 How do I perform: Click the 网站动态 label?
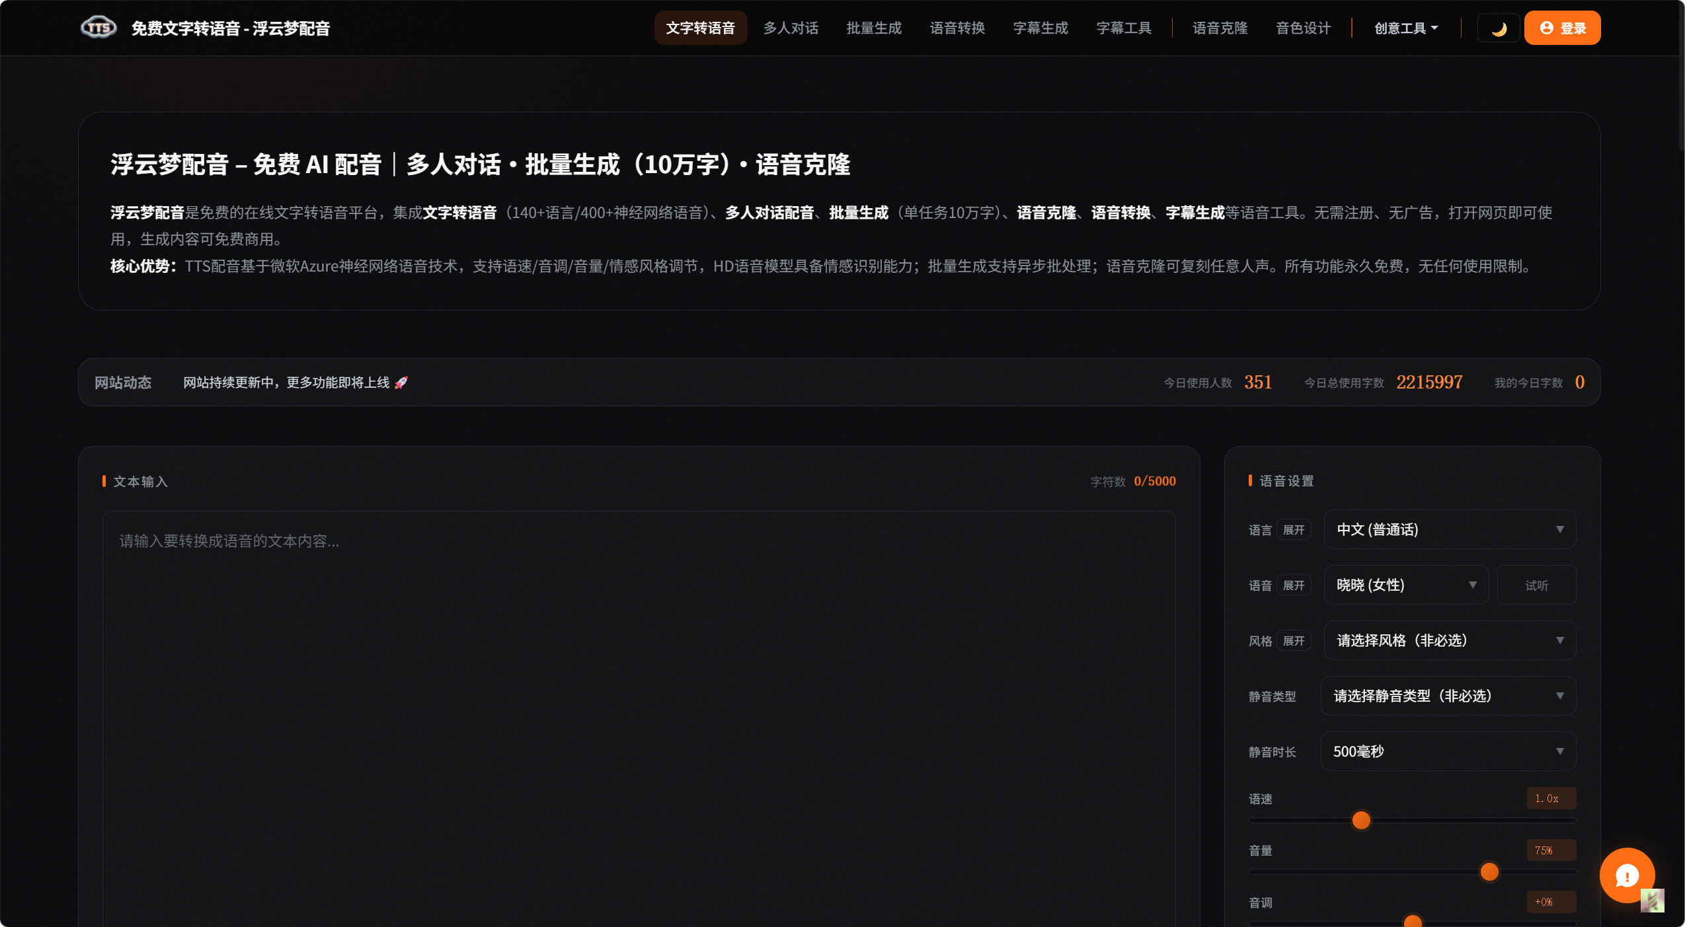[x=123, y=383]
